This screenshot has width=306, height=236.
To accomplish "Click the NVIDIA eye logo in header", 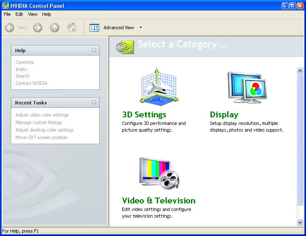I will pos(124,47).
